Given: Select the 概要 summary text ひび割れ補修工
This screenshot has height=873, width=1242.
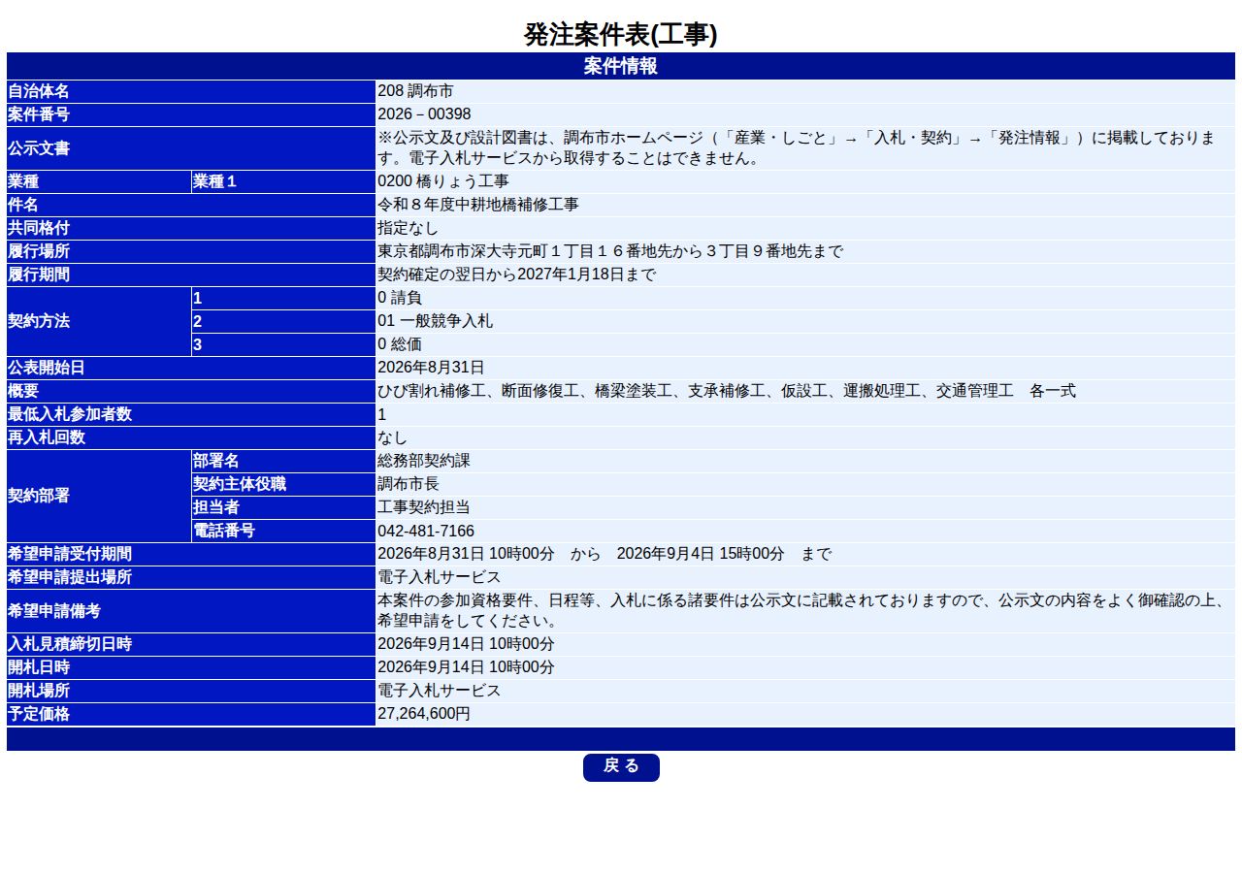Looking at the screenshot, I should [x=432, y=391].
